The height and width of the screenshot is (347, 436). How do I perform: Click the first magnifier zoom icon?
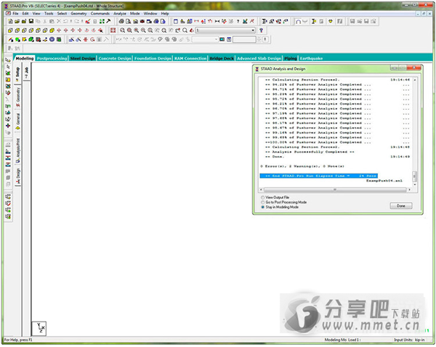tap(122, 30)
